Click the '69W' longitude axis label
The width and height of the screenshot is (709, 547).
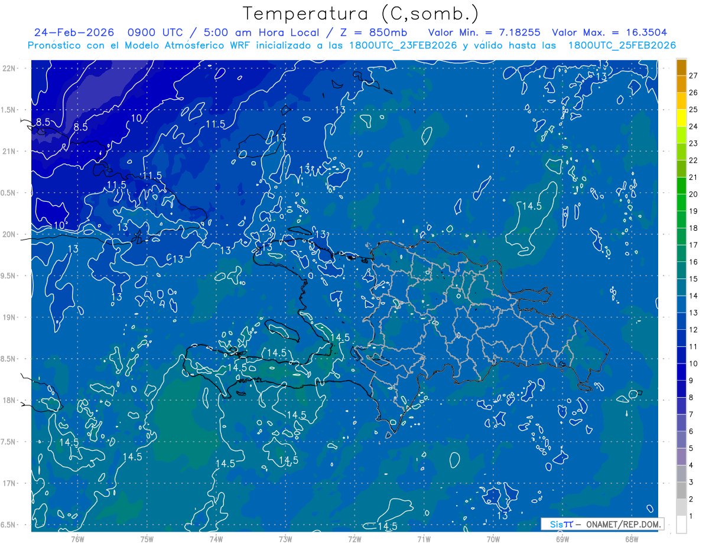click(562, 539)
